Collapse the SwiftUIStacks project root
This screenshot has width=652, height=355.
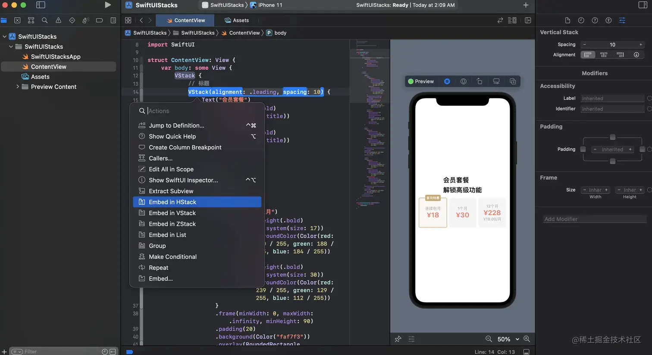pyautogui.click(x=5, y=37)
